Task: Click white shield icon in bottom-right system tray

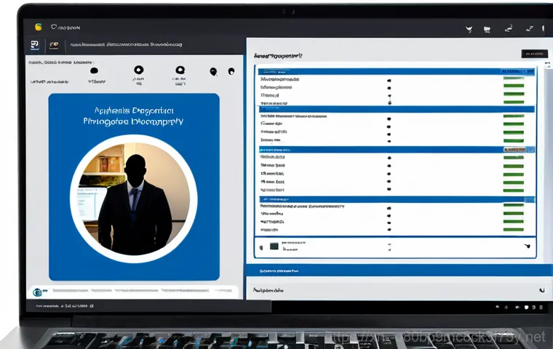Action: pos(526,308)
